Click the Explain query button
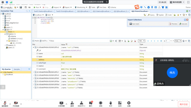 [x=160, y=15]
